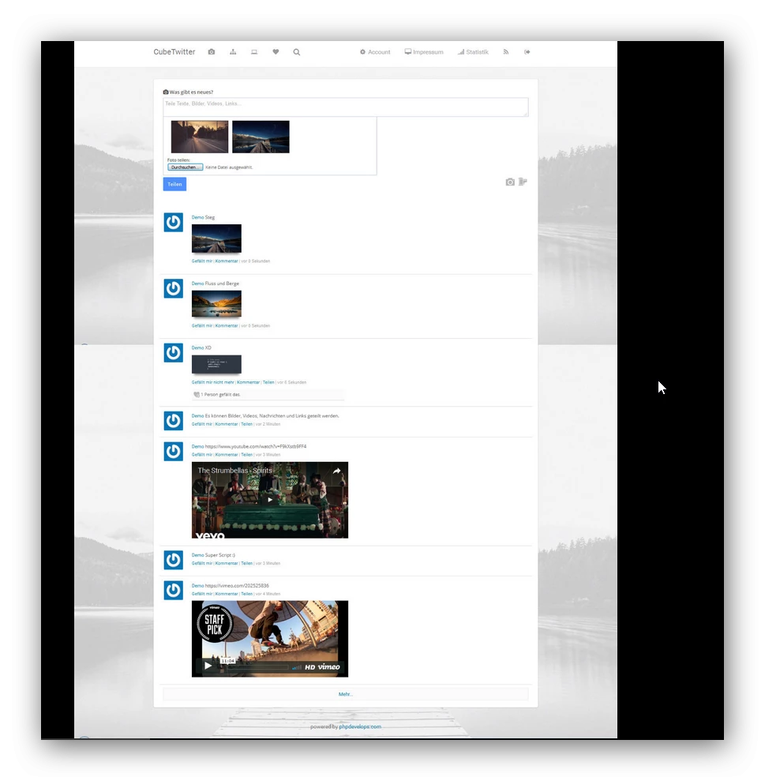The height and width of the screenshot is (781, 765).
Task: Click the camera icon beside the Teilen button
Action: click(x=510, y=182)
